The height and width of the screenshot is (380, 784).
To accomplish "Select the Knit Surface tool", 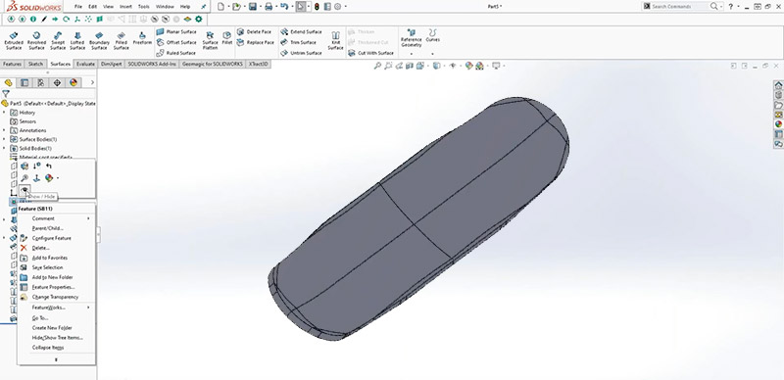I will click(x=336, y=40).
